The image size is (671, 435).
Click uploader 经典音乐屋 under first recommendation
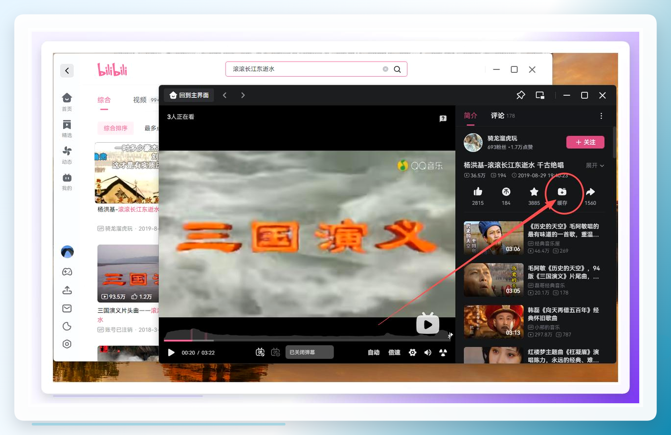click(544, 243)
